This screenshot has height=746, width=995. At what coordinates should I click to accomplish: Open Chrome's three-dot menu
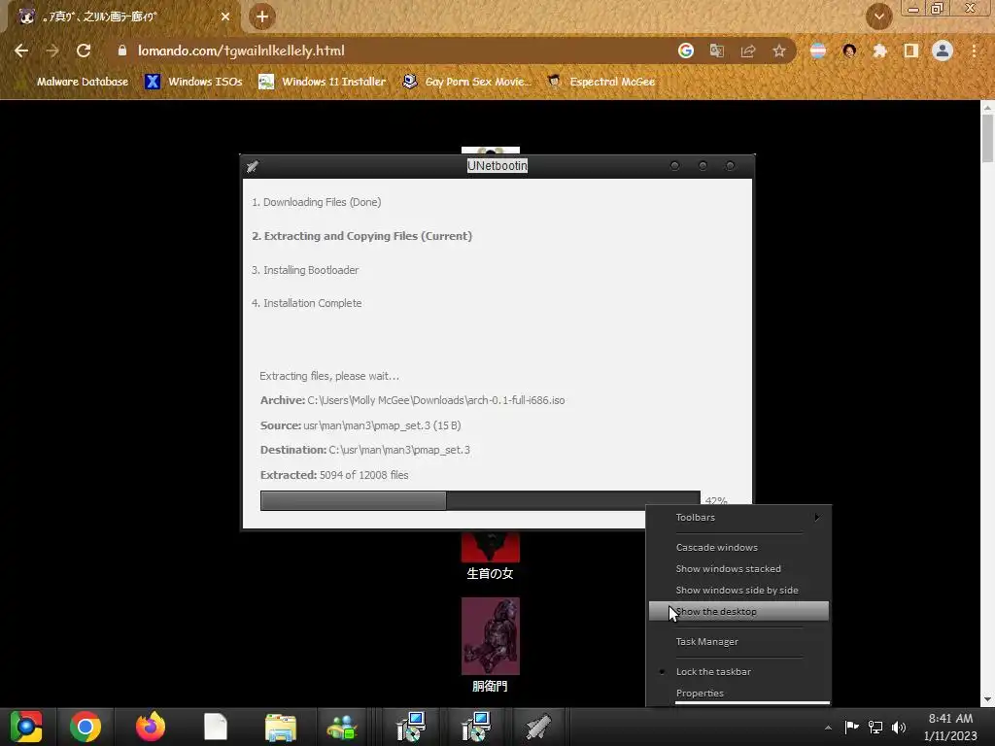pos(974,51)
